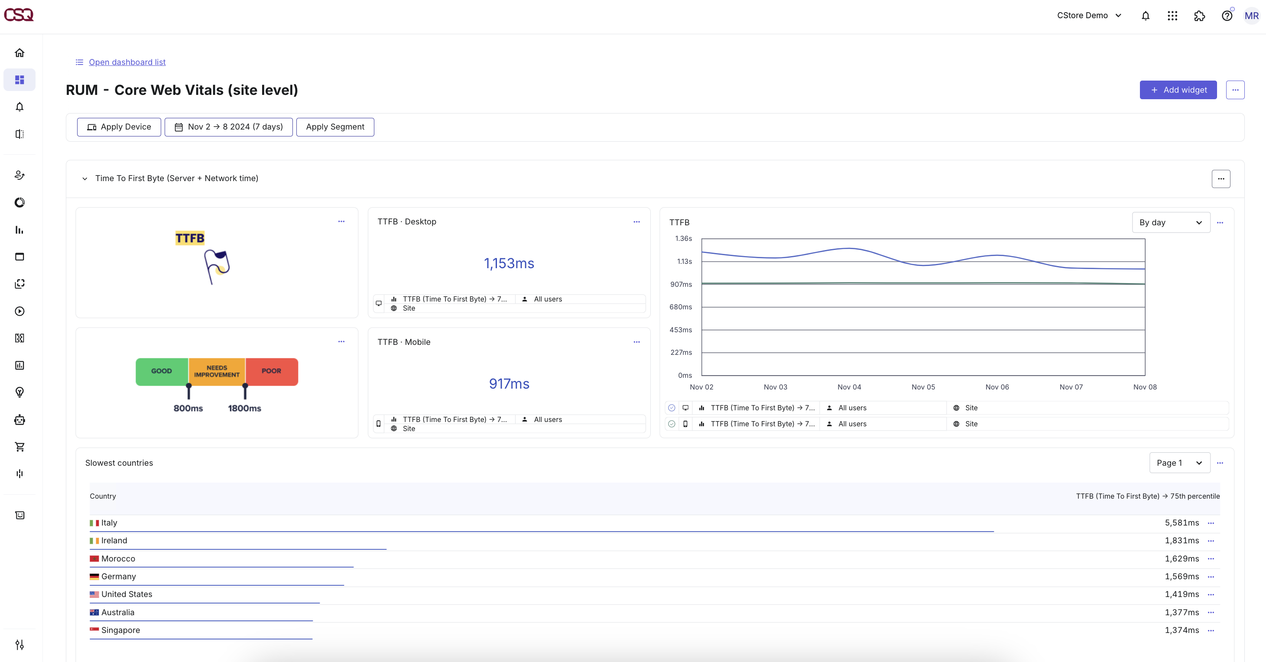Open Morocco row options menu
1266x662 pixels.
point(1211,559)
